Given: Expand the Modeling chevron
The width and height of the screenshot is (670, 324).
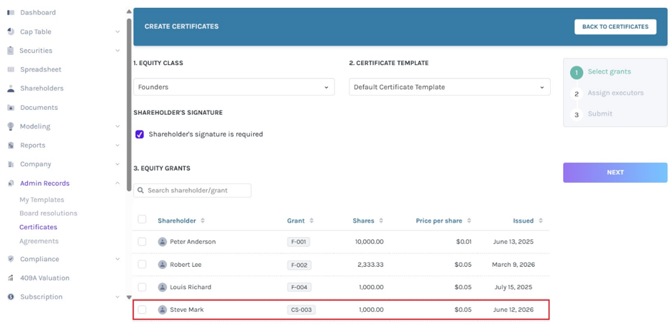Looking at the screenshot, I should coord(118,126).
